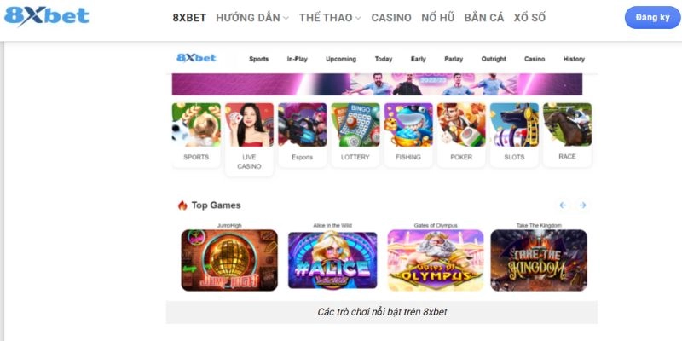Image resolution: width=682 pixels, height=341 pixels.
Task: Open the RACE horse icon
Action: click(x=567, y=125)
